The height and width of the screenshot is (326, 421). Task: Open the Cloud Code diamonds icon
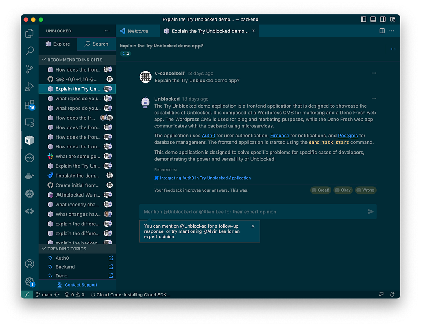(x=30, y=211)
